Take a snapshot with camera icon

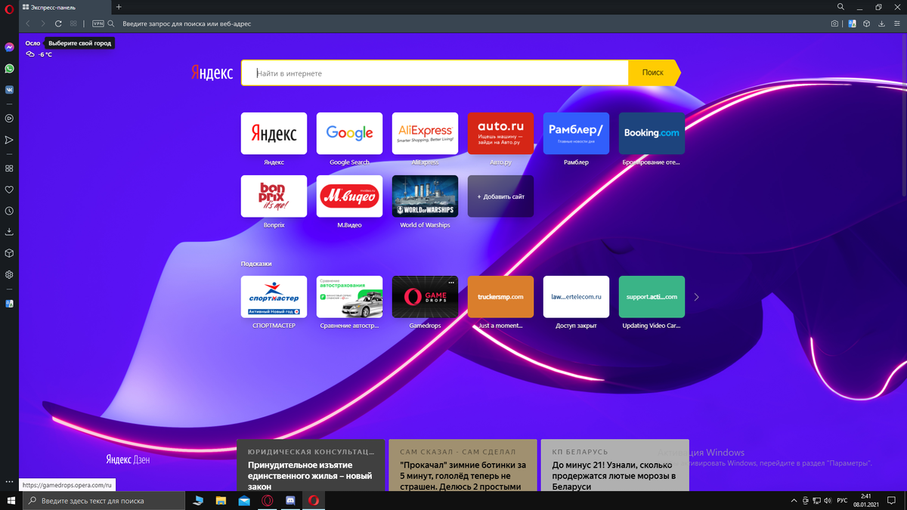coord(834,23)
